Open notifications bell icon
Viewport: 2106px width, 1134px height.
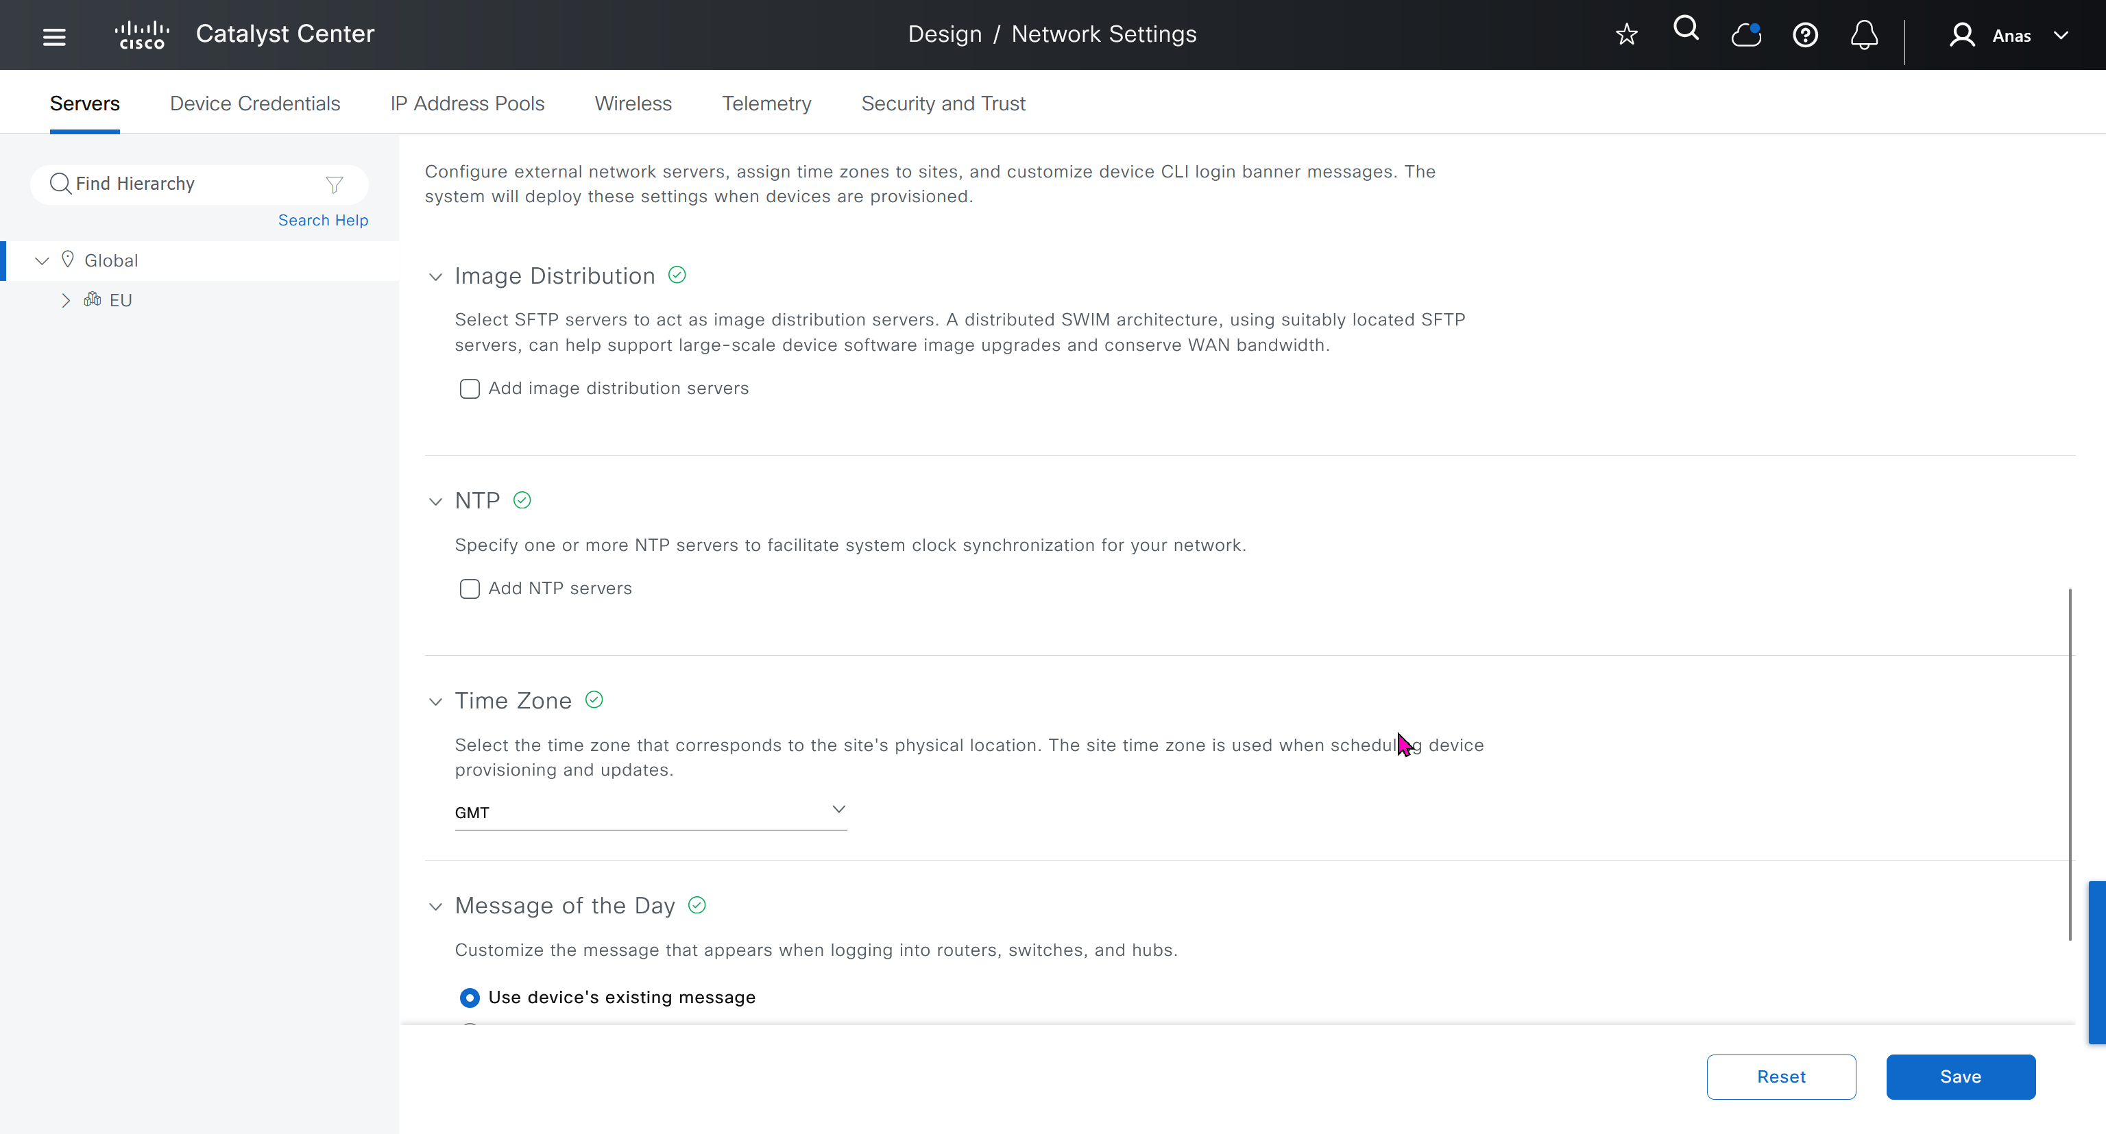click(1864, 35)
